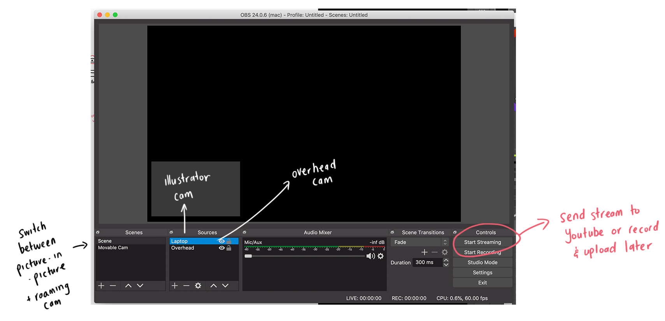Select the Overhead source
Viewport: 665px width, 321px height.
[204, 248]
